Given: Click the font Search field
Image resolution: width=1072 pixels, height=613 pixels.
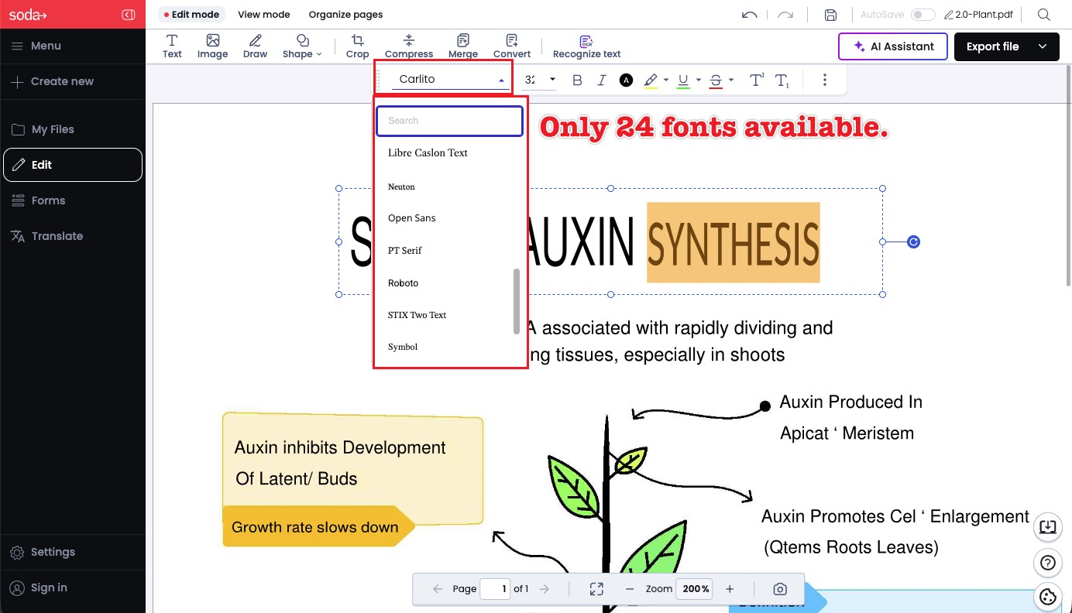Looking at the screenshot, I should tap(449, 121).
